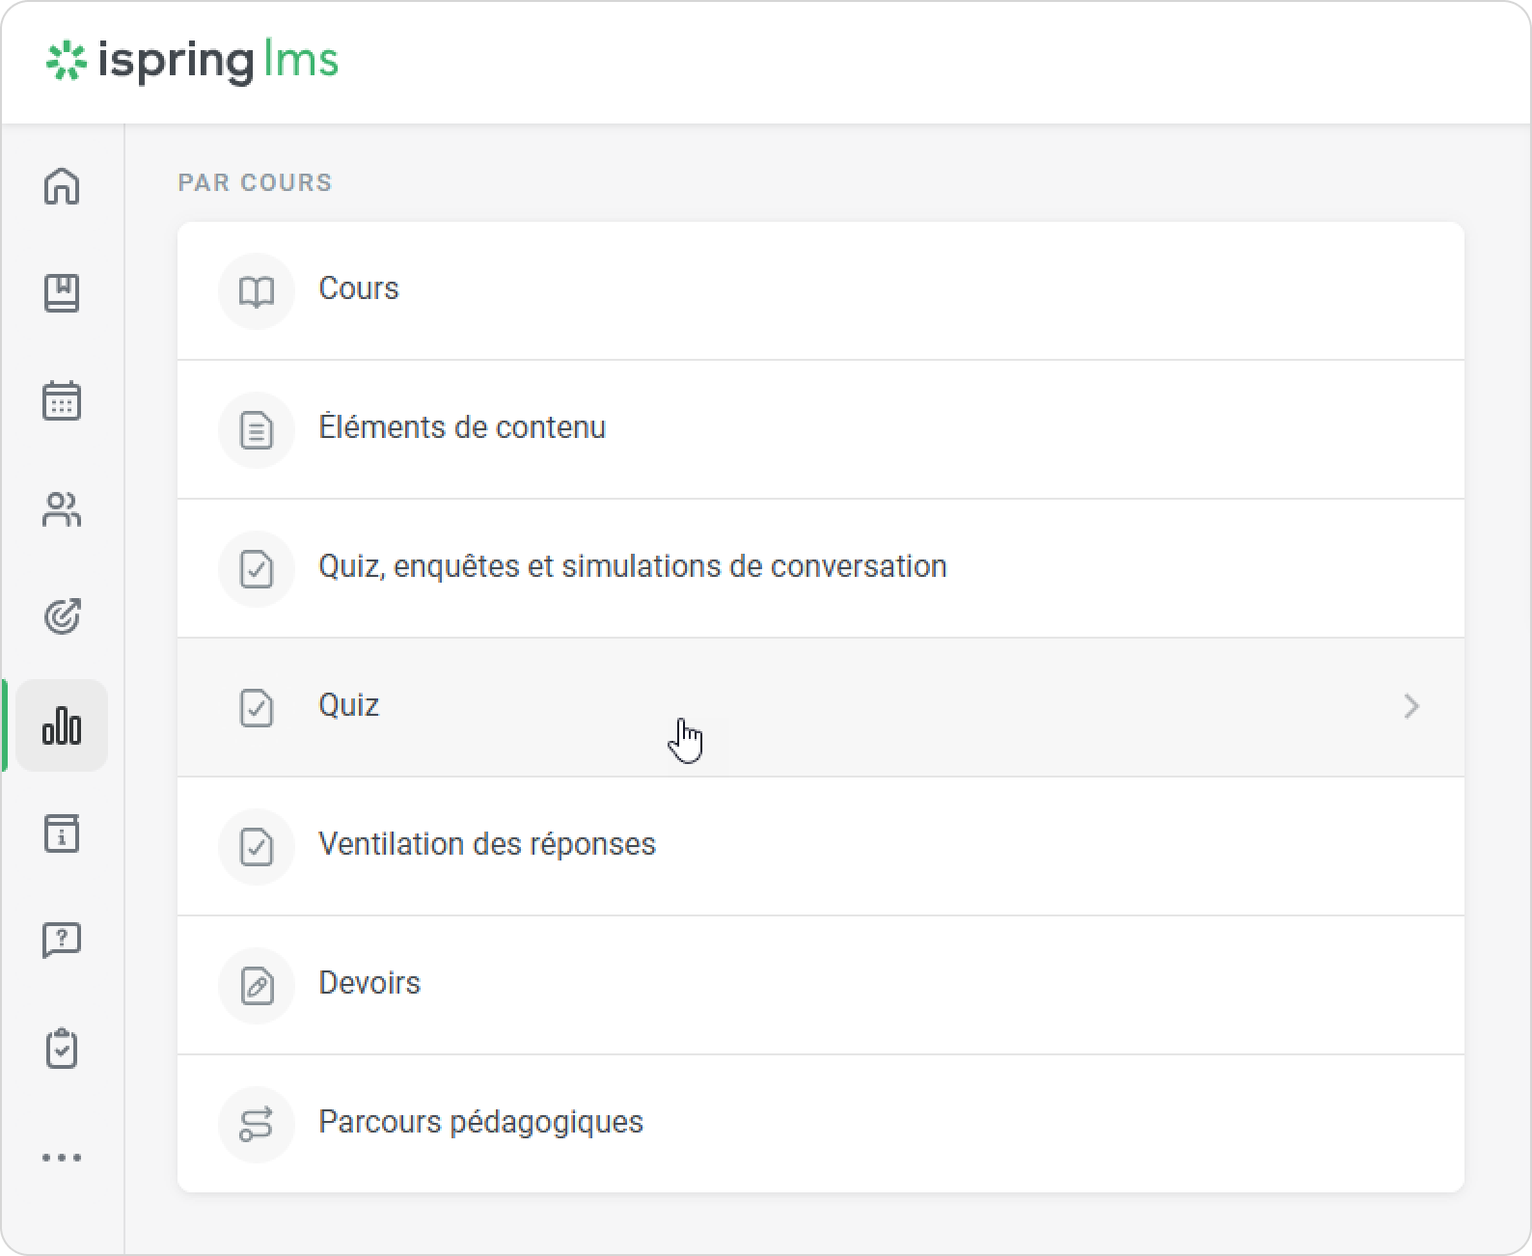Open the bookmarked book sidebar icon
This screenshot has width=1532, height=1256.
coord(62,293)
